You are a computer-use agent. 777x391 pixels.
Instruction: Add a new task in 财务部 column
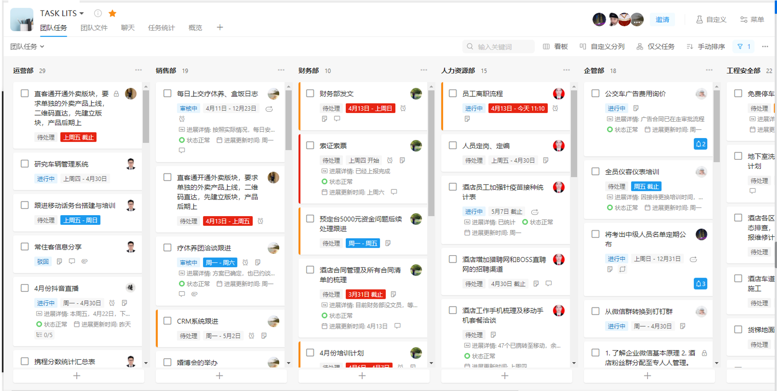(x=362, y=375)
